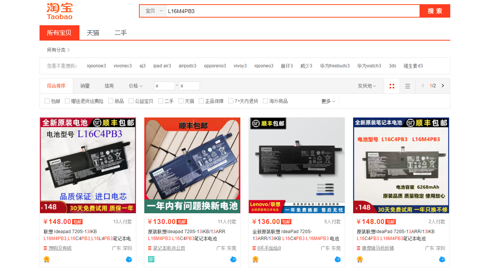
Task: Go to next results page arrow
Action: (x=443, y=86)
